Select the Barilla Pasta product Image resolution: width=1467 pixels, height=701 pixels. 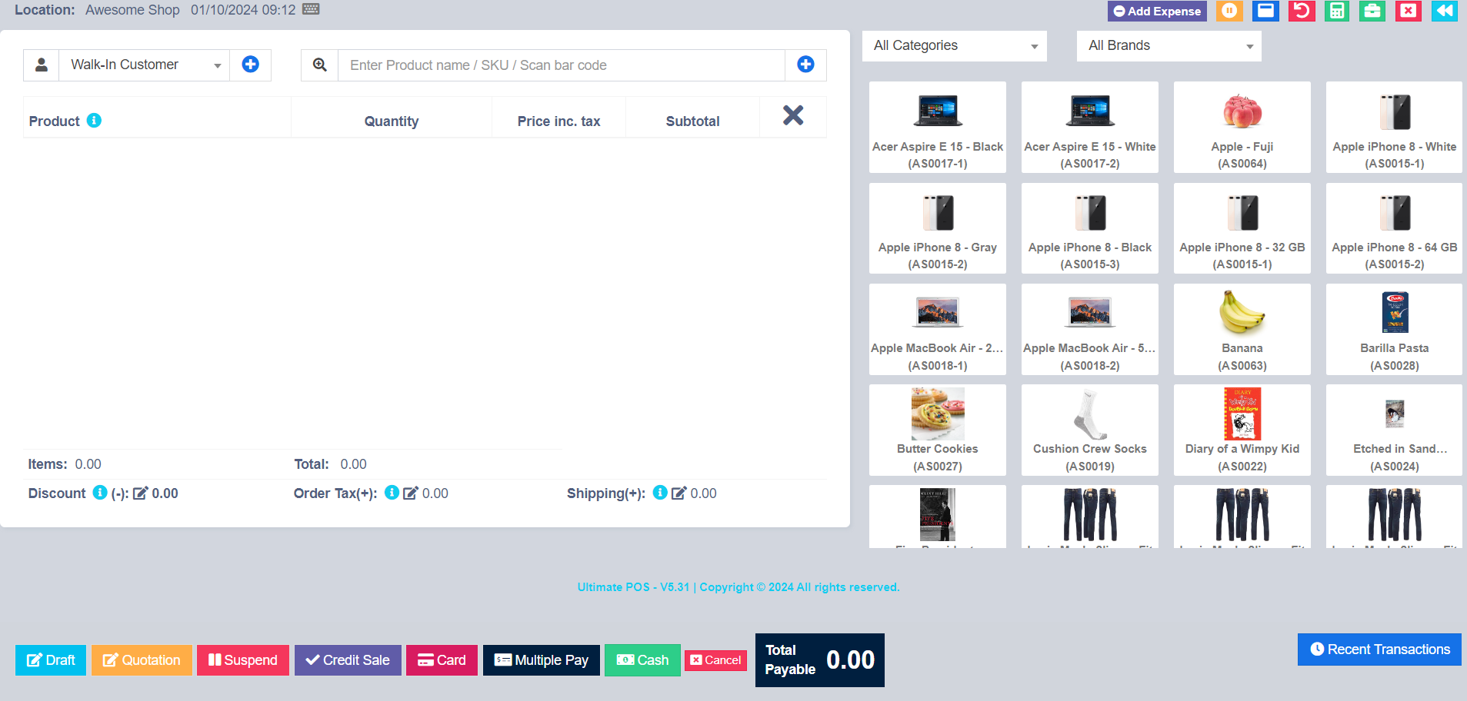[x=1395, y=329]
